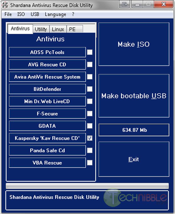
Task: Click the 634.87 Mb size readout
Action: click(x=134, y=130)
